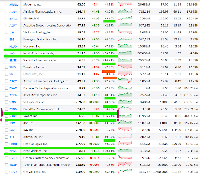This screenshot has width=200, height=177.
Task: Check the VBIV row checkbox
Action: (7, 102)
